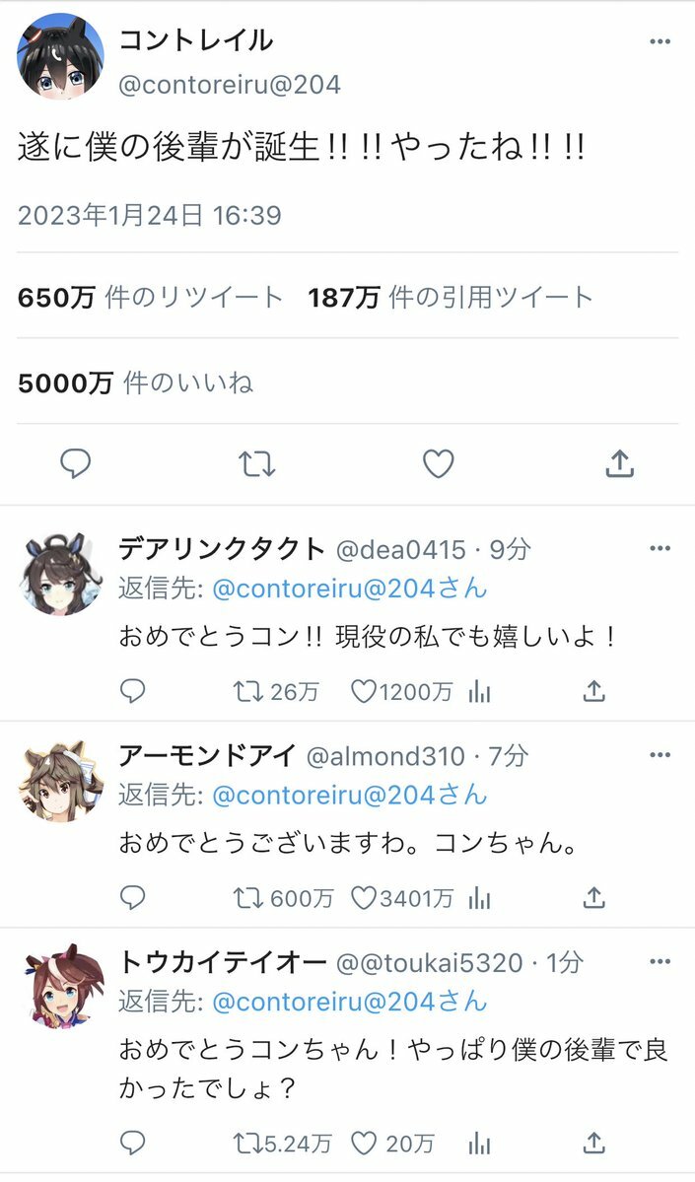Like the main tweet with heart icon
This screenshot has width=695, height=1182.
tap(438, 463)
